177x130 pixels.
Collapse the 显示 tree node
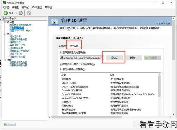click(5, 34)
